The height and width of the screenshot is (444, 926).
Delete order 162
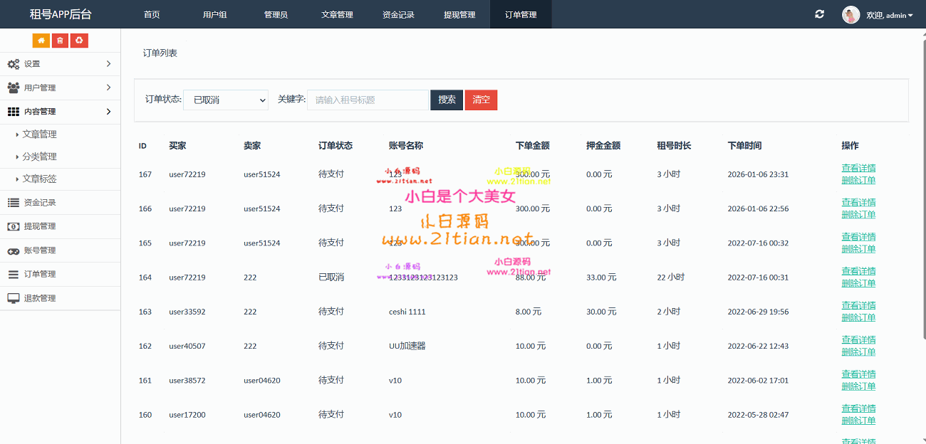pos(858,352)
